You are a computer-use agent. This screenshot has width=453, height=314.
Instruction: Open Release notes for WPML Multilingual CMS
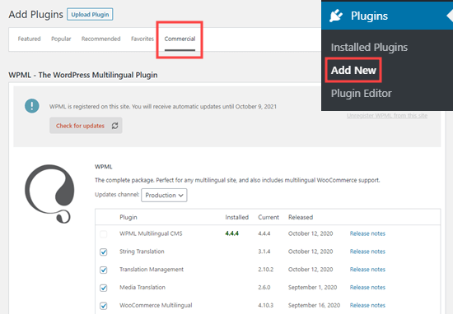click(367, 233)
